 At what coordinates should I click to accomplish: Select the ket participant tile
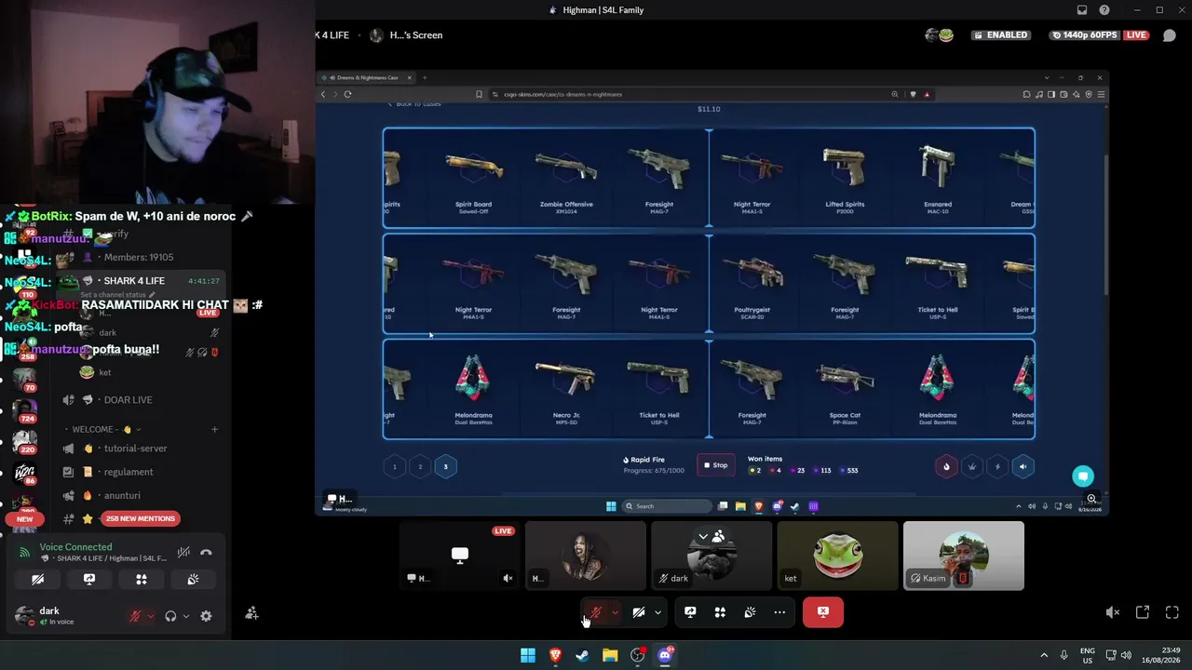[837, 556]
